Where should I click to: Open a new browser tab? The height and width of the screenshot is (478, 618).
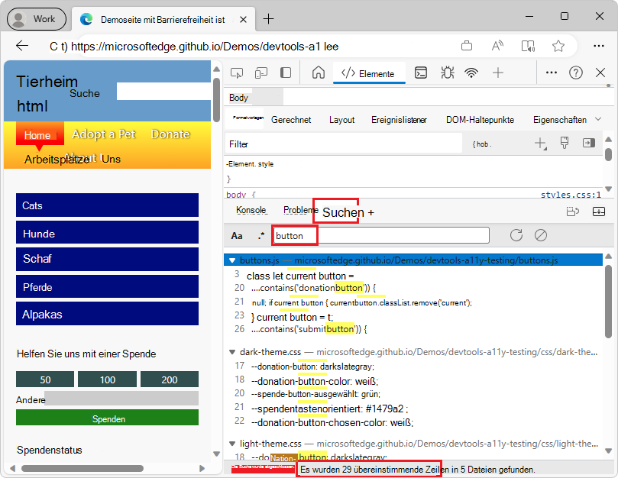[268, 18]
